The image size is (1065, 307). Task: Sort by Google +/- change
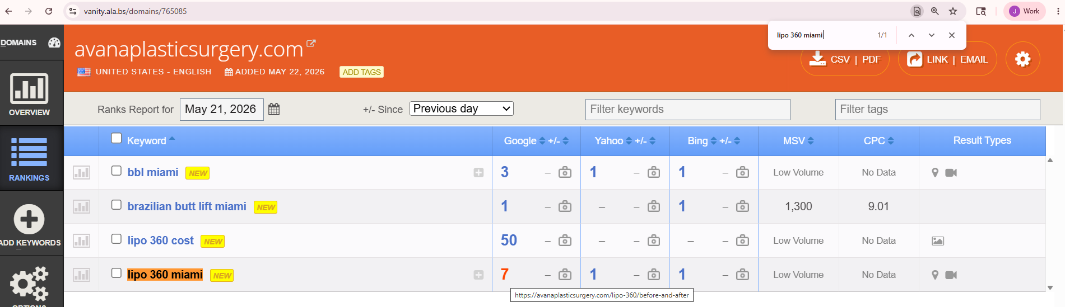(559, 141)
